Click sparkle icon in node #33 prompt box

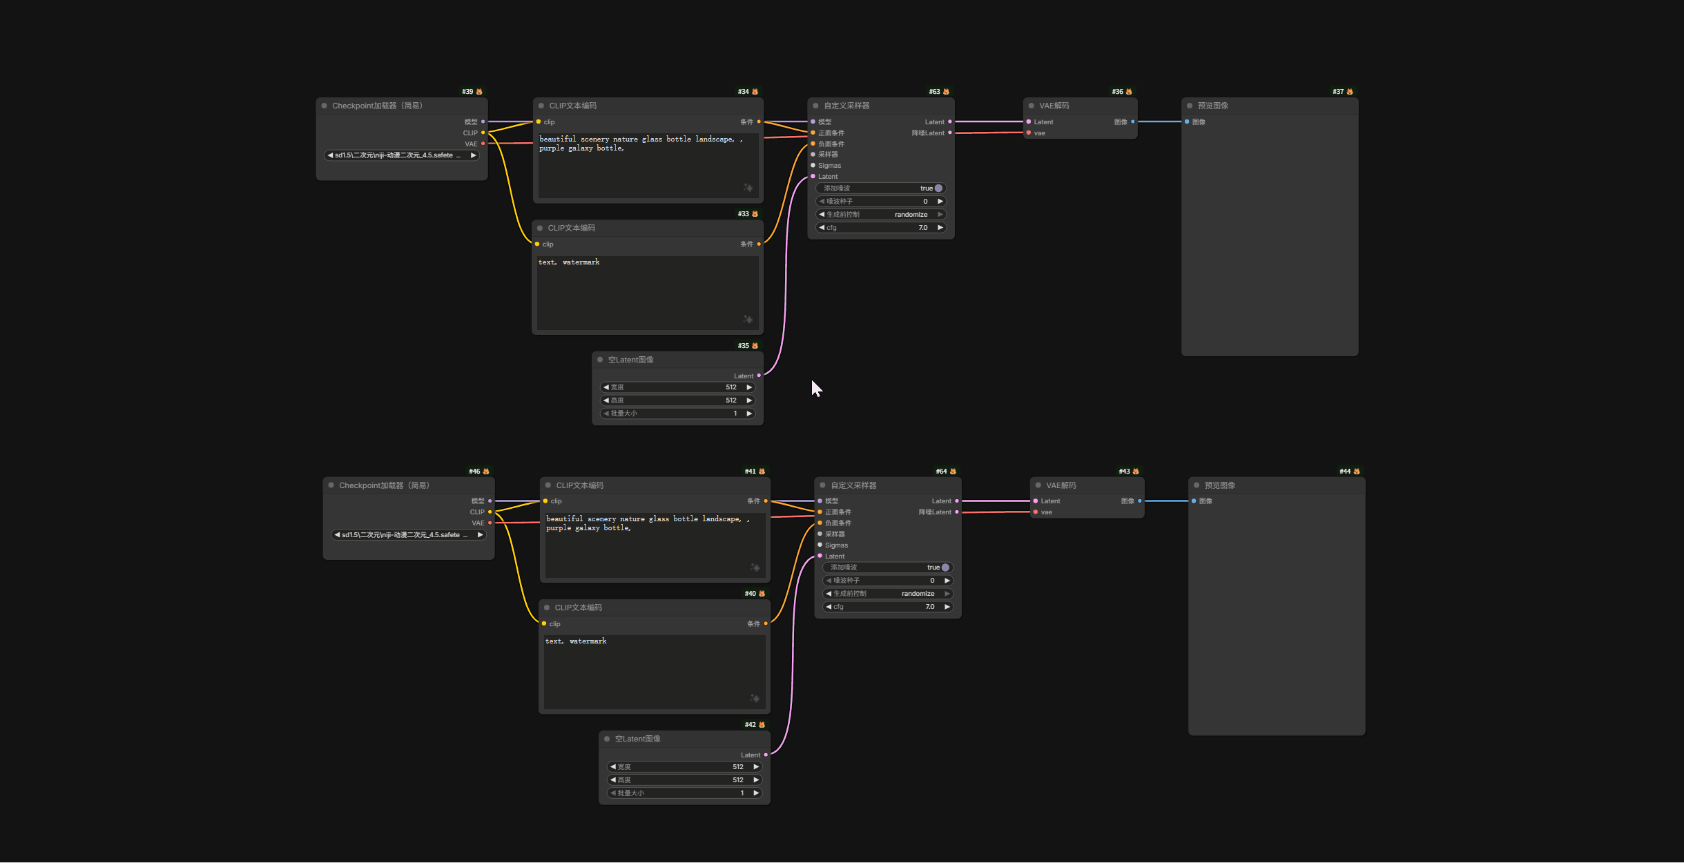(x=748, y=320)
